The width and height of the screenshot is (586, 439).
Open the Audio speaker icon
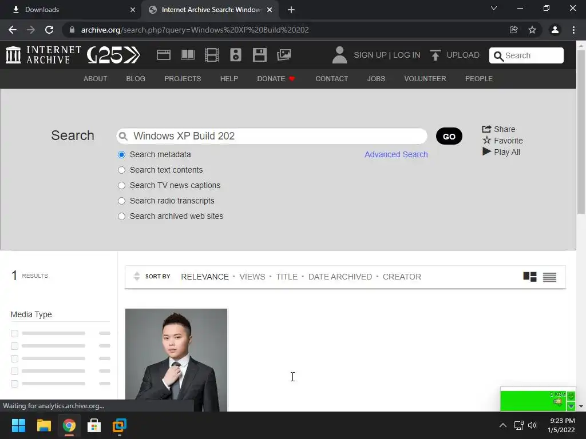[x=235, y=55]
